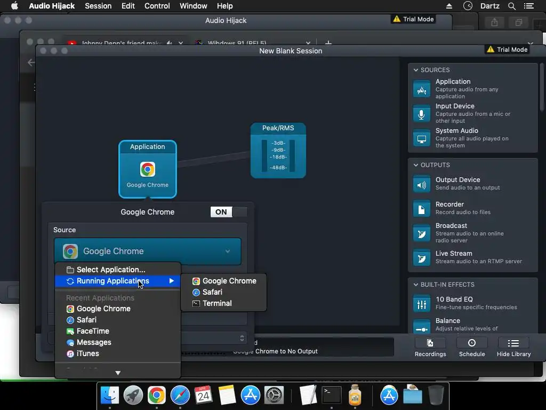The image size is (546, 410).
Task: Open Finder from the Dock
Action: 109,396
